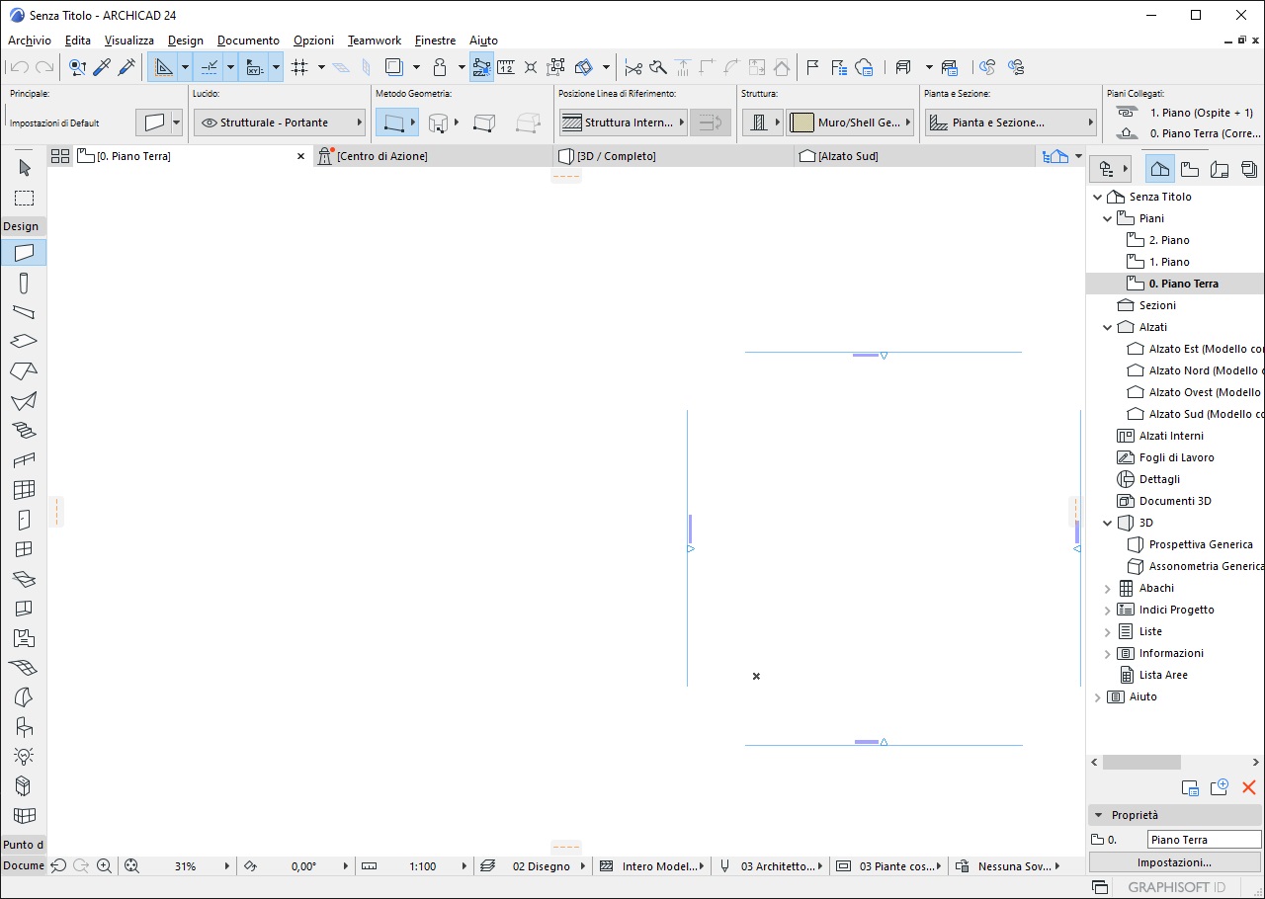Collapse the Alzati tree node
1265x899 pixels.
[1108, 327]
